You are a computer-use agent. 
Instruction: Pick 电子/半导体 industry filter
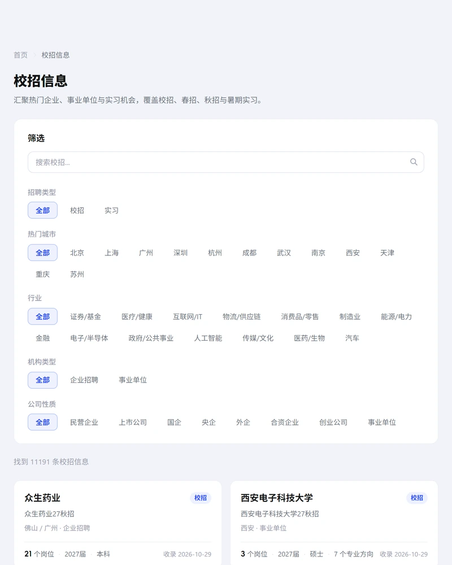89,338
